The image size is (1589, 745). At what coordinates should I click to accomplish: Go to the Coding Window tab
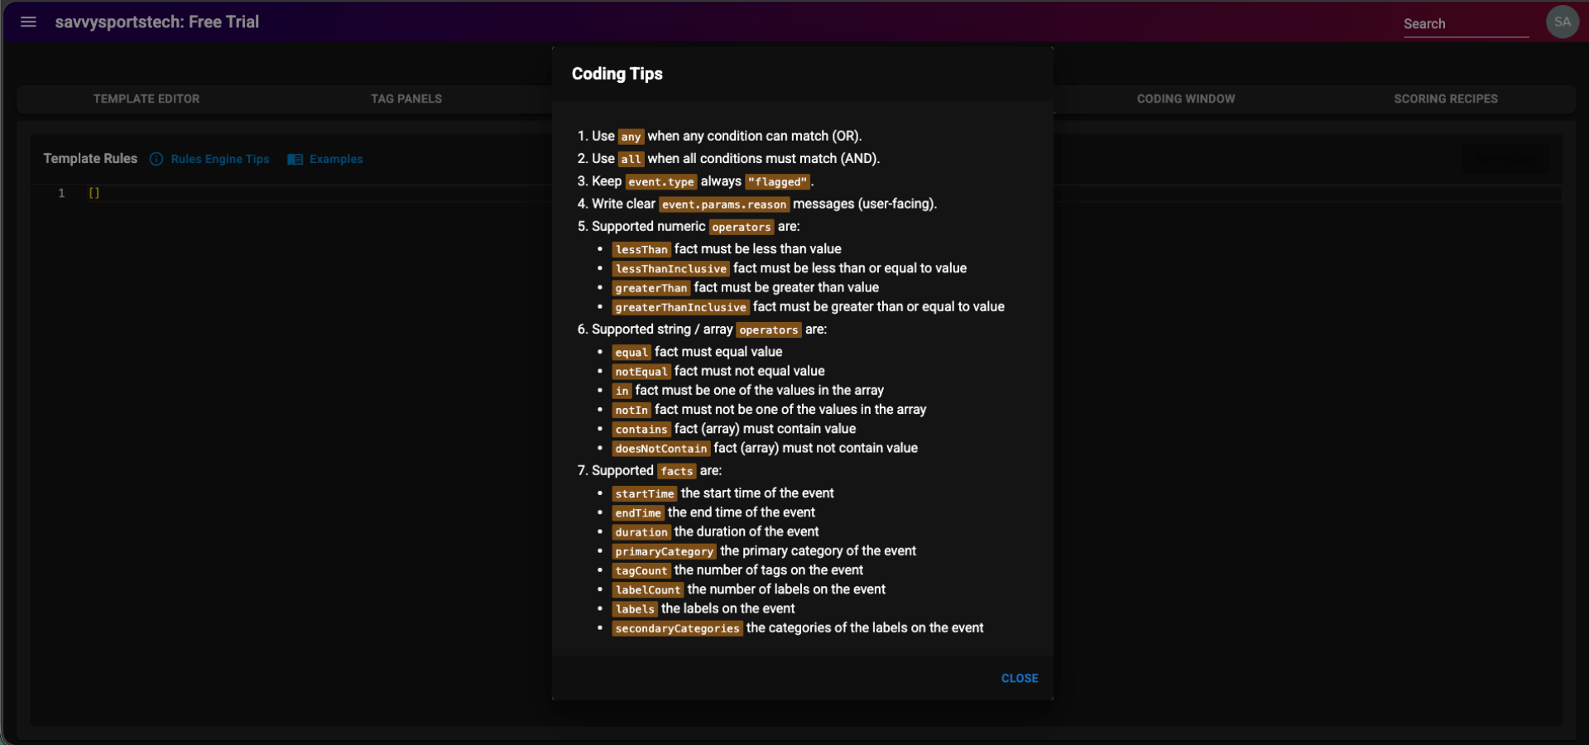point(1185,99)
